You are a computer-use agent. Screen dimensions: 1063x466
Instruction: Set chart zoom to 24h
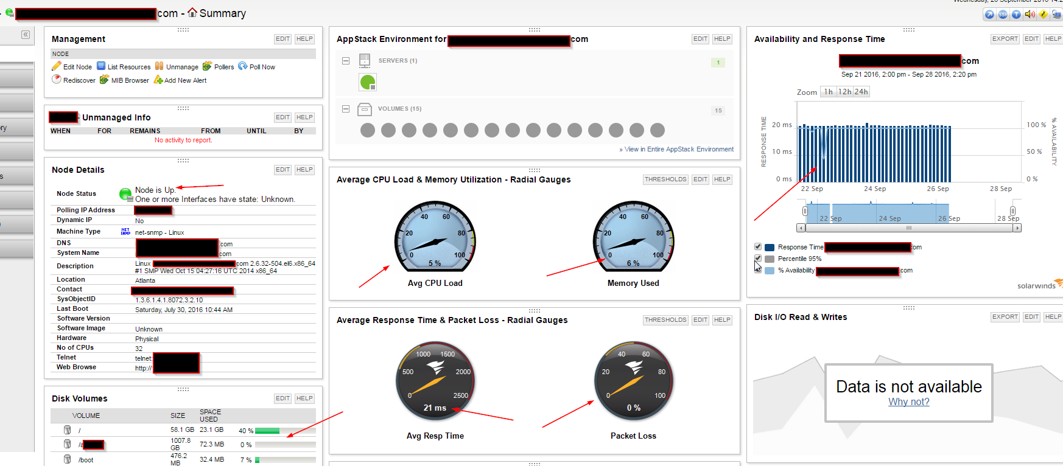(861, 92)
